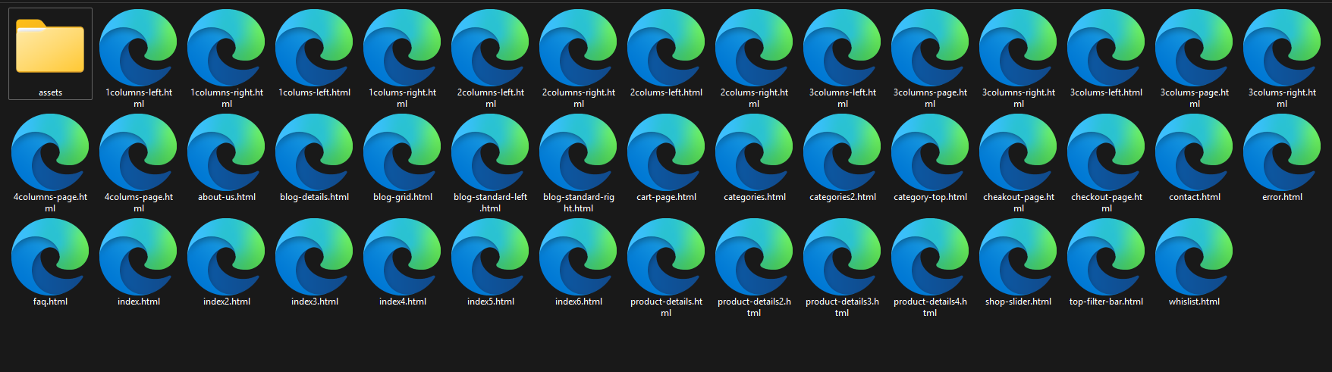Select the shop-slider.html file icon
The image size is (1332, 372).
click(1018, 257)
